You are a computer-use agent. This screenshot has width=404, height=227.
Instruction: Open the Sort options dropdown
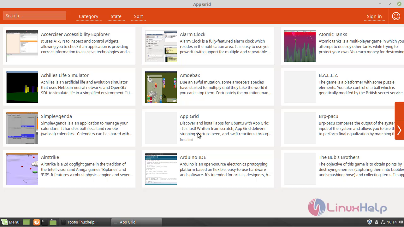coord(138,16)
